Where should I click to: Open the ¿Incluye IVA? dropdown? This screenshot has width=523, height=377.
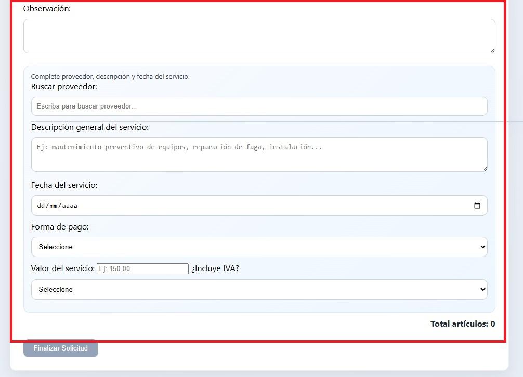coord(259,289)
